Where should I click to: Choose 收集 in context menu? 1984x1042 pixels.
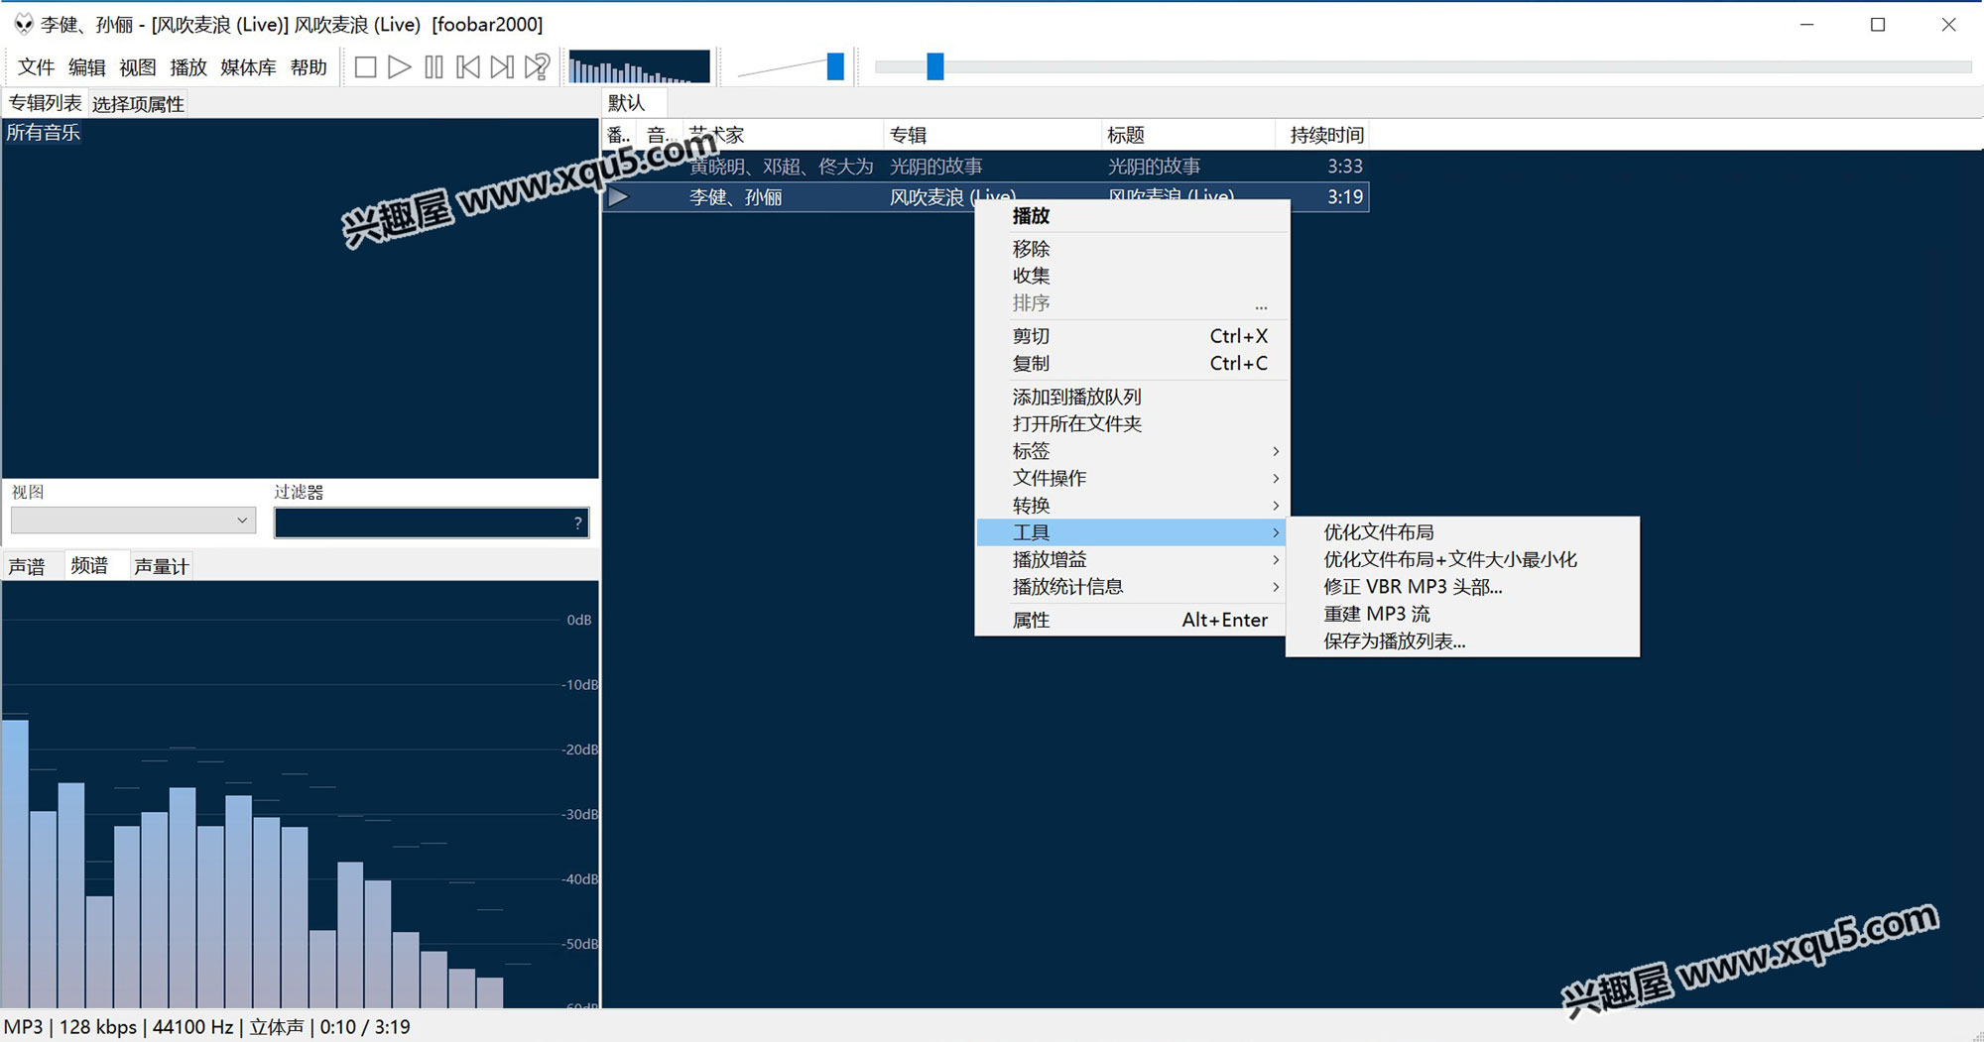pyautogui.click(x=1132, y=276)
